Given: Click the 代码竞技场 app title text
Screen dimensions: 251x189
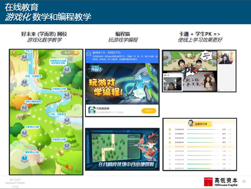Looking at the screenshot, I should click(x=103, y=108).
